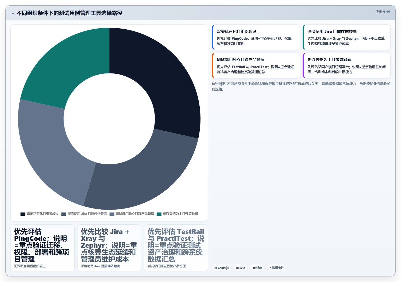
Task: Open the 需要私有化且组织超过 card with blue border
Action: coord(256,37)
